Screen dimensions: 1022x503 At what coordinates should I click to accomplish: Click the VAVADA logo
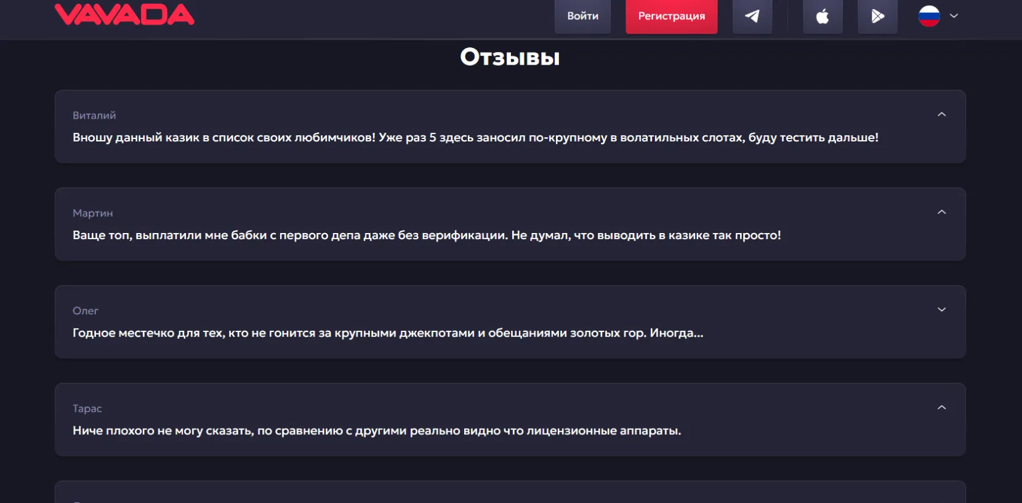pyautogui.click(x=124, y=15)
